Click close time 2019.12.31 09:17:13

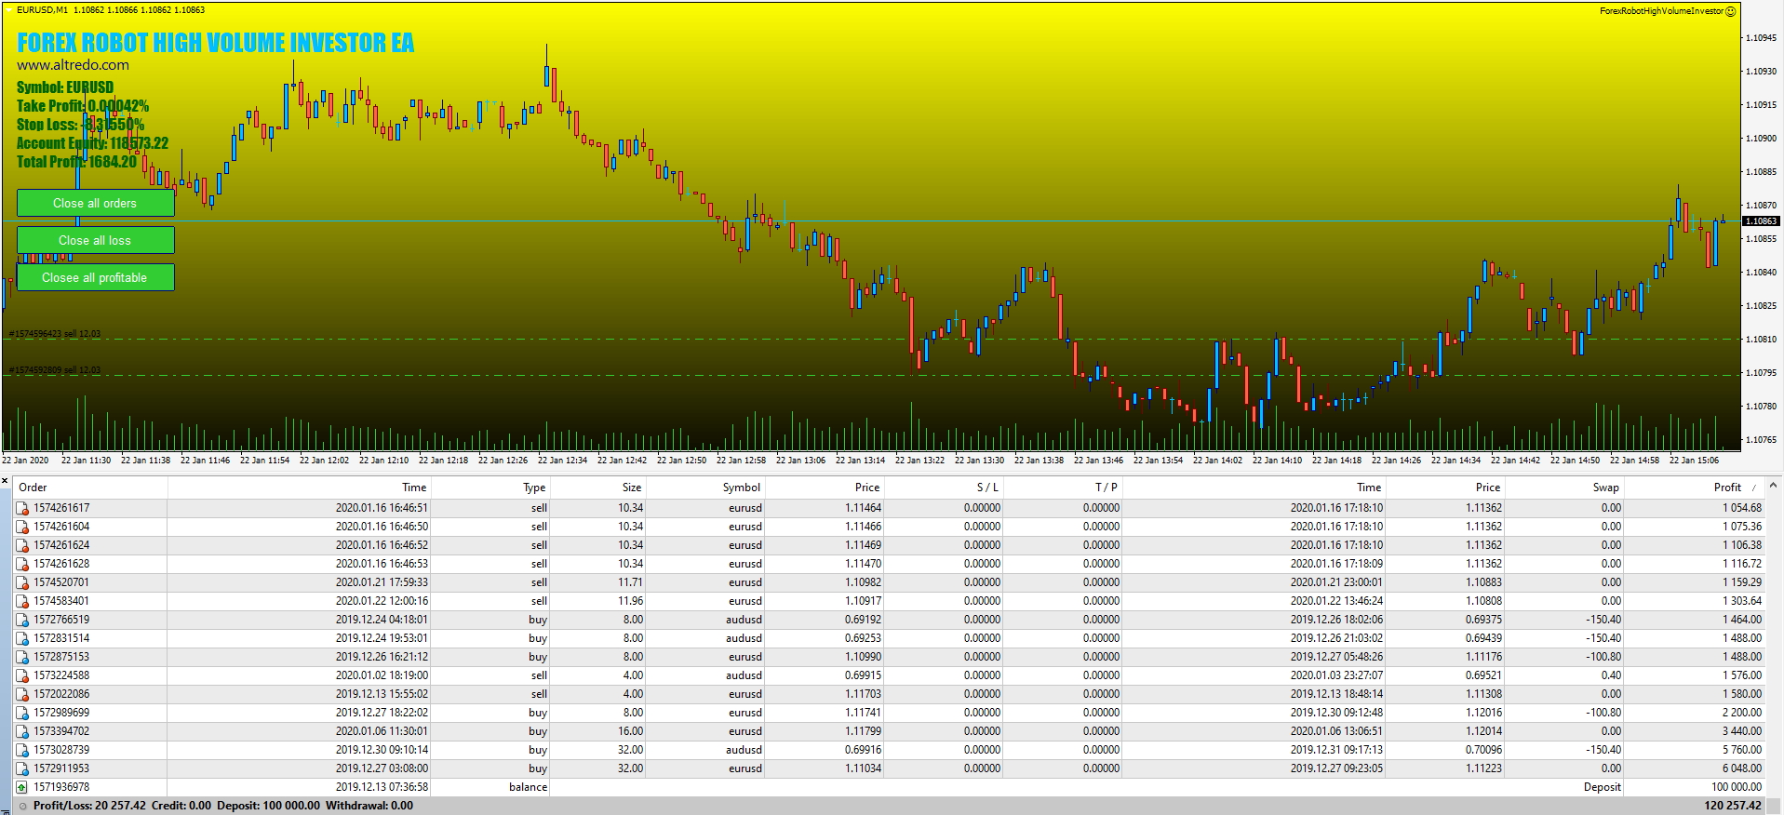[x=1336, y=750]
